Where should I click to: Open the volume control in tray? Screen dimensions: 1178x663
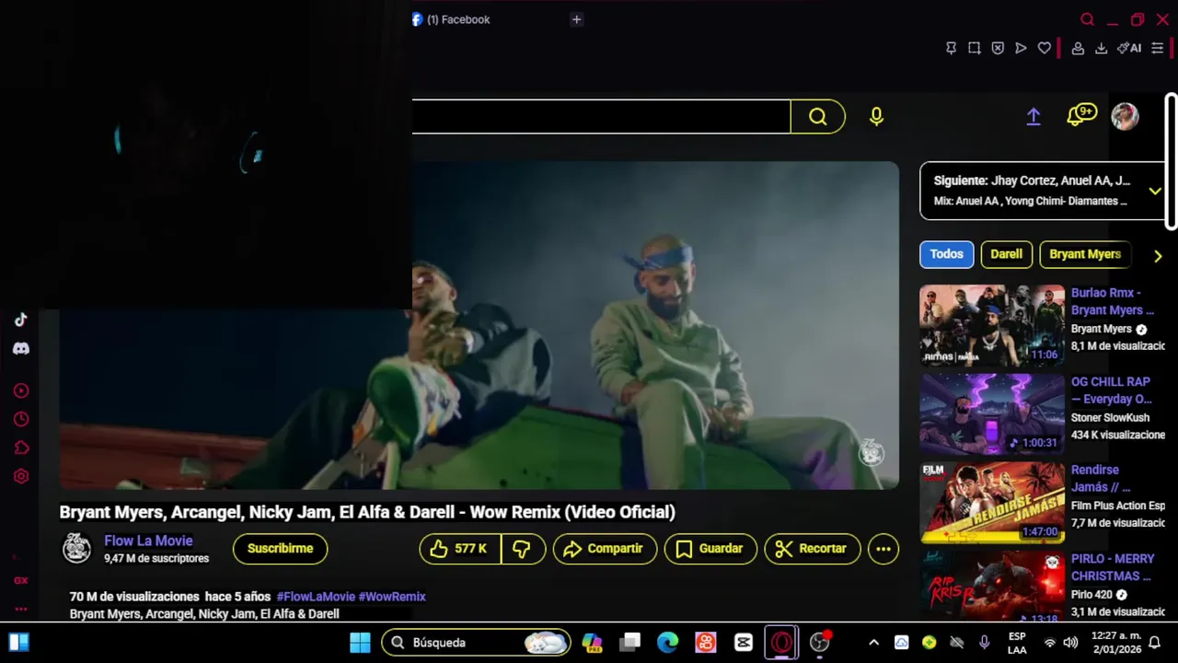pyautogui.click(x=1070, y=643)
